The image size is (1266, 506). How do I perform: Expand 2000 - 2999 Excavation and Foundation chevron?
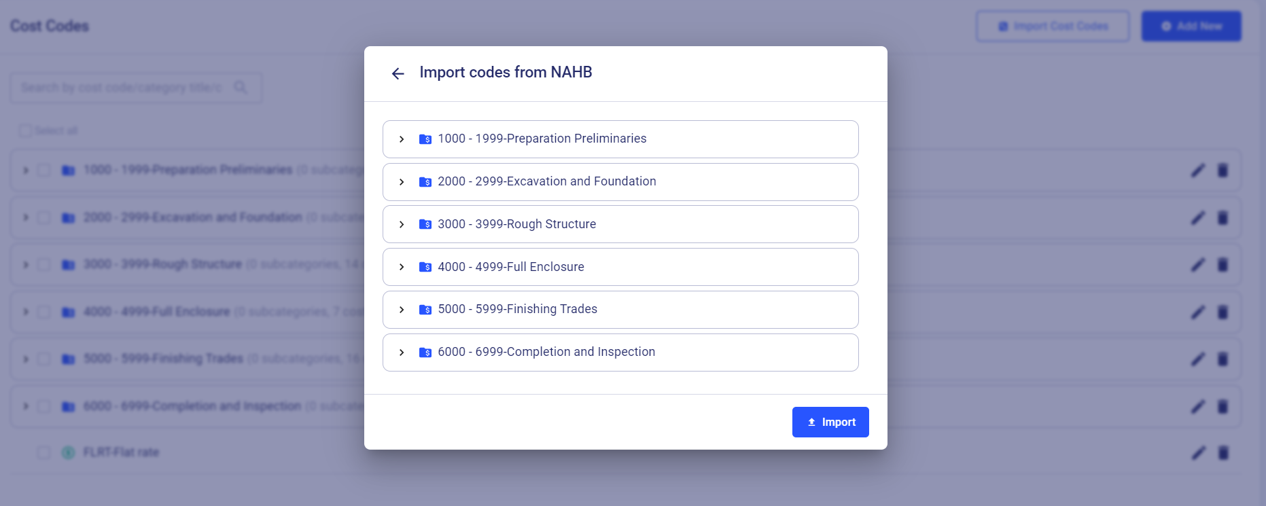pos(402,182)
